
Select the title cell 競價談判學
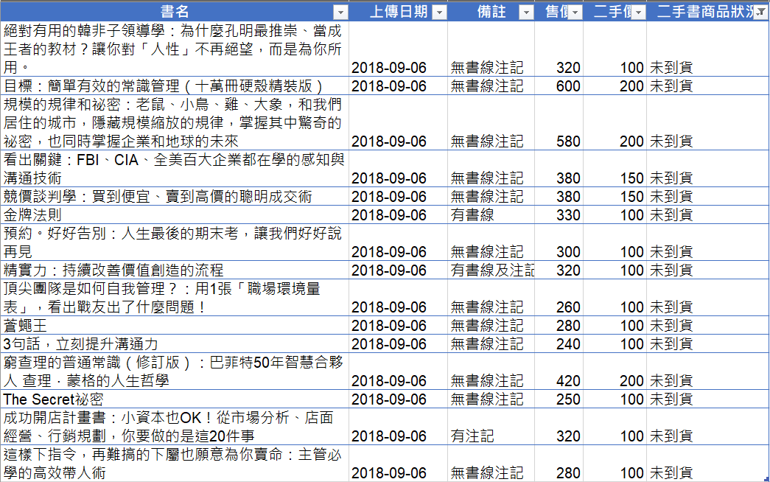(x=175, y=197)
